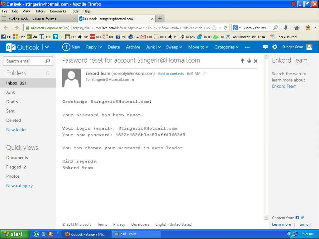
Task: Toggle the flag on this message
Action: [x=205, y=74]
